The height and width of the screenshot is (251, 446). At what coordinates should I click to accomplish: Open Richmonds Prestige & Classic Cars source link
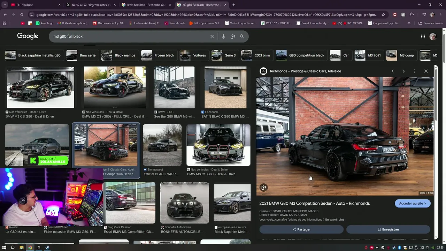(x=305, y=71)
